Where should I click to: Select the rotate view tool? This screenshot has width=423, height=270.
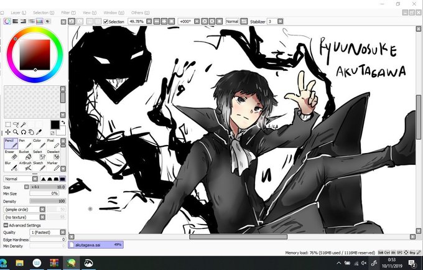coord(24,132)
